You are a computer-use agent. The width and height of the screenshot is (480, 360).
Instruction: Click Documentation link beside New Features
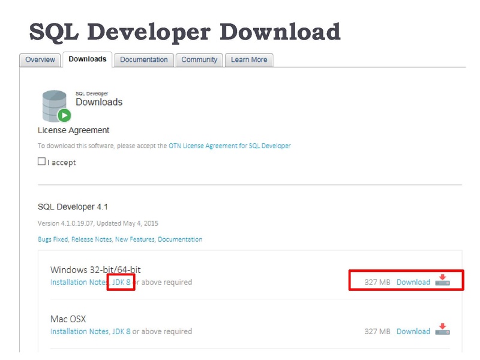(179, 239)
